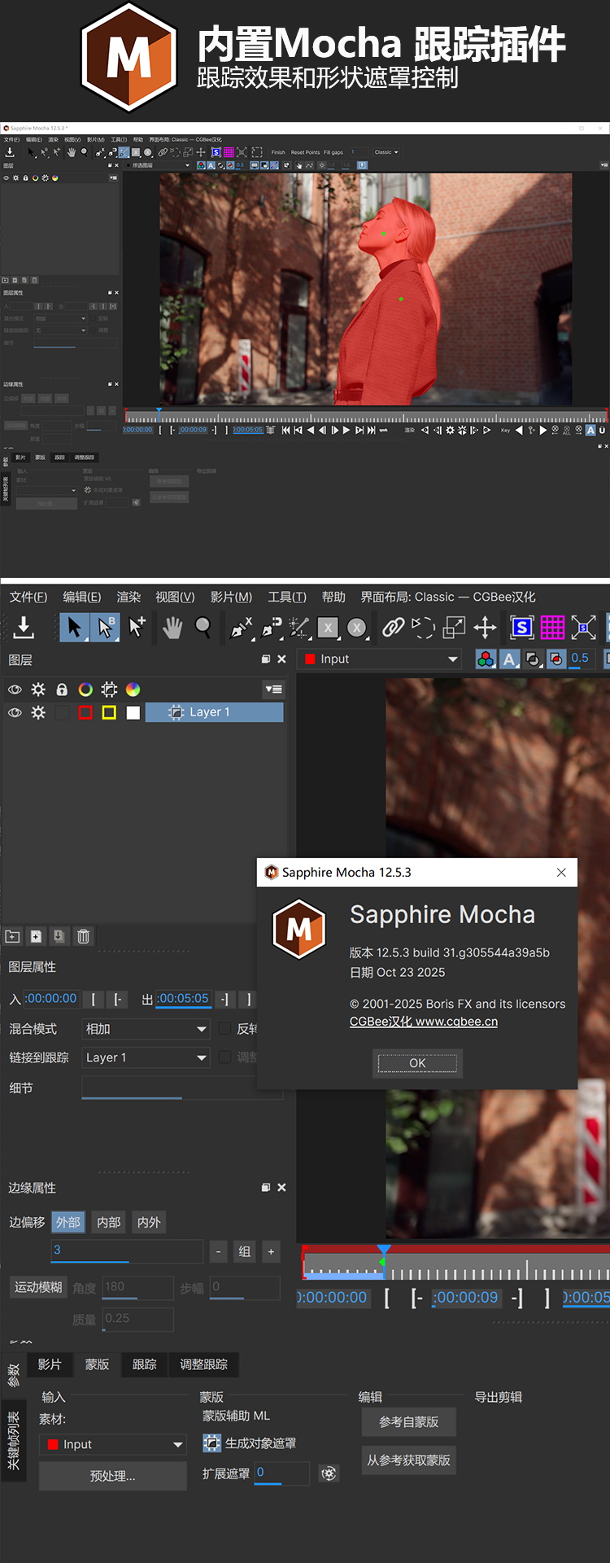
Task: Pick the rectangle X-spline shape tool
Action: 328,627
